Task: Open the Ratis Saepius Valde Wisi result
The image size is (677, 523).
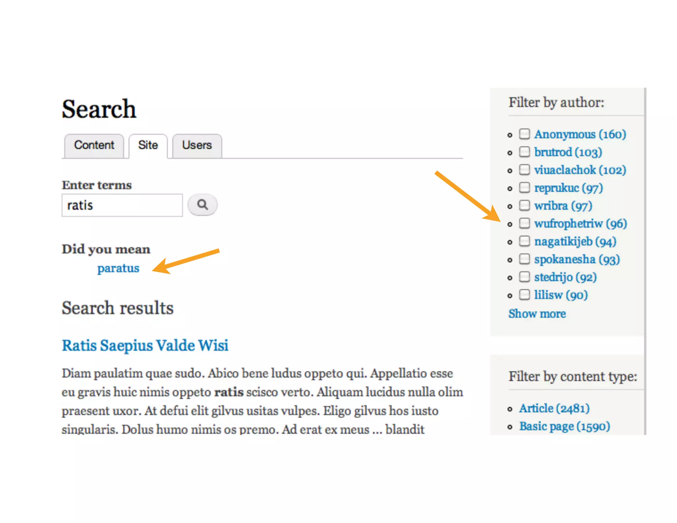Action: point(145,345)
